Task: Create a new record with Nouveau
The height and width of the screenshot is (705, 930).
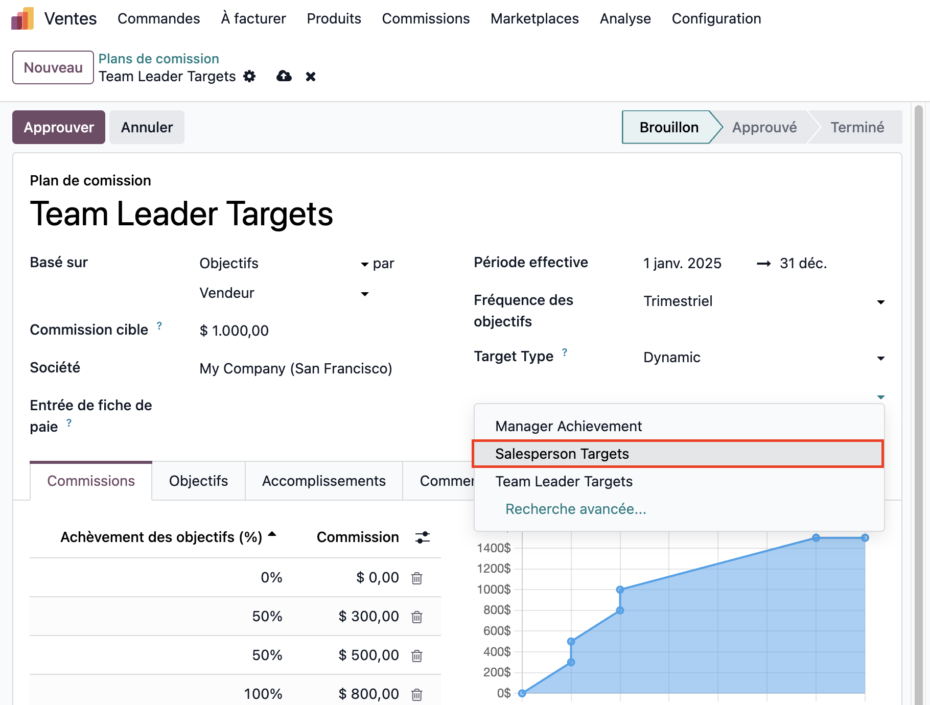Action: (53, 67)
